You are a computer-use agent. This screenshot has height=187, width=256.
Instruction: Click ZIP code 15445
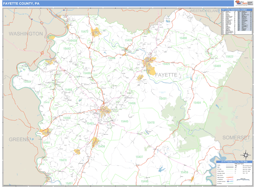point(125,121)
